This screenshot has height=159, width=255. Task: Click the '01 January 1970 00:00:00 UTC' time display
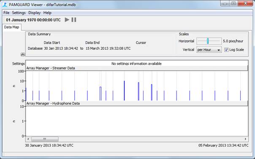33,20
